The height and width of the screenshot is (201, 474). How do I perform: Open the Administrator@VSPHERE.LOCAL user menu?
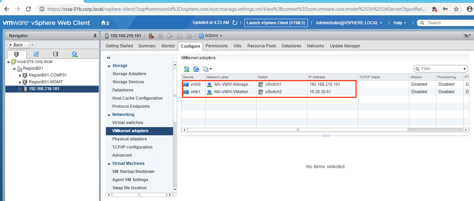[349, 23]
